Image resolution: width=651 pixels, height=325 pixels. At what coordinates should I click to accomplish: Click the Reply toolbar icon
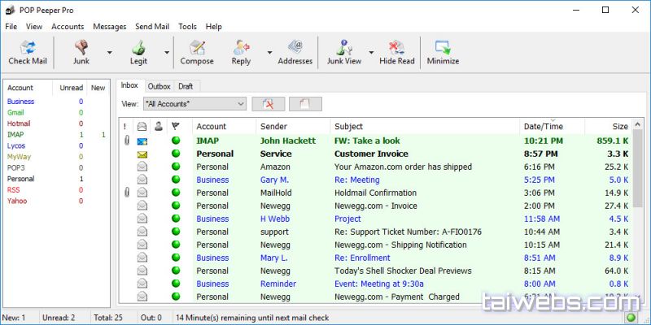pos(241,47)
